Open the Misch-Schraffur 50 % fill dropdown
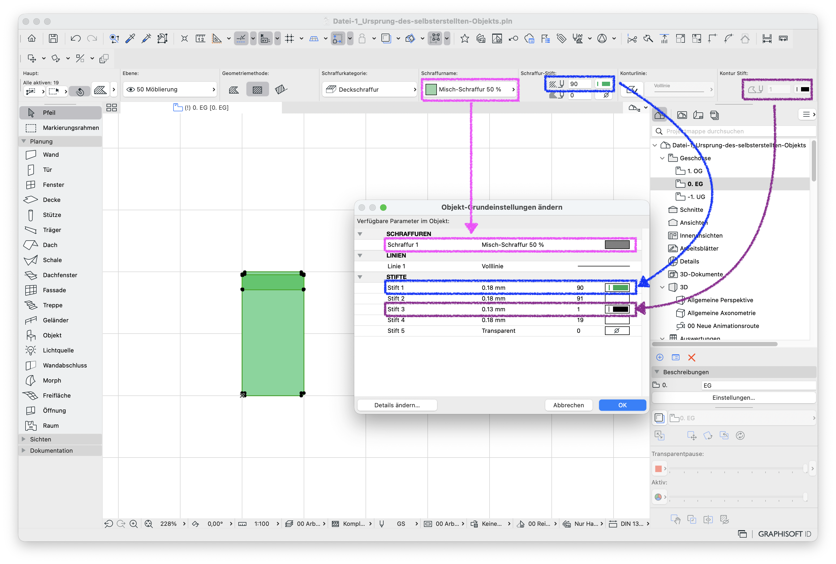 [470, 89]
